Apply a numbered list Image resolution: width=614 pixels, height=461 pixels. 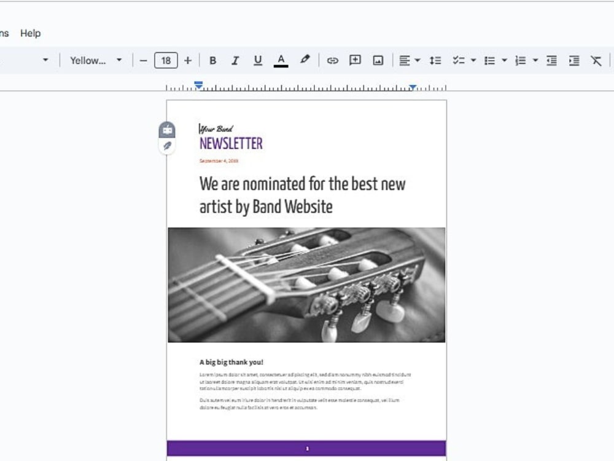click(521, 61)
